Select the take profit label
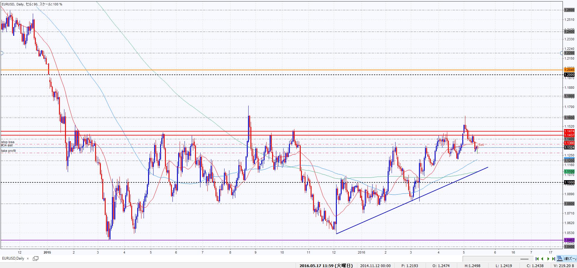 point(8,151)
